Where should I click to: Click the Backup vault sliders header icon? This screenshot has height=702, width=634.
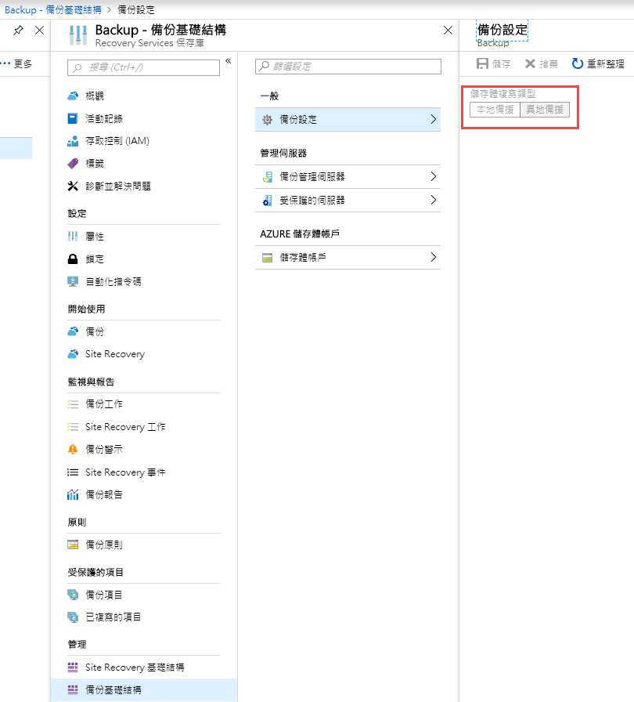(78, 35)
